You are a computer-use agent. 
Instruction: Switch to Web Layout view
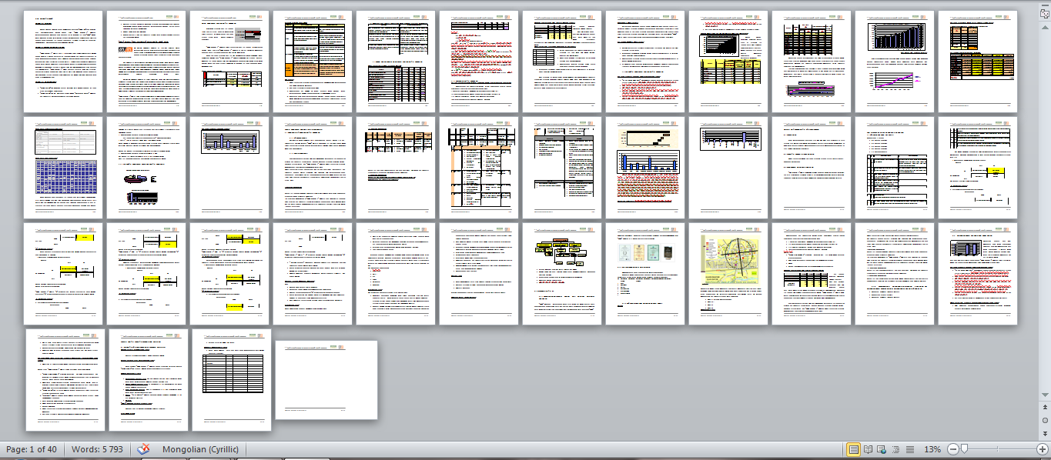point(882,449)
